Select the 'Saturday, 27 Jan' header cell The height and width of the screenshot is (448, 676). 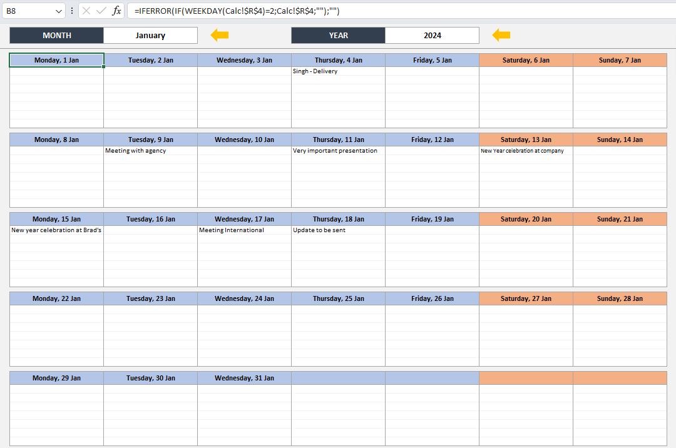tap(526, 298)
